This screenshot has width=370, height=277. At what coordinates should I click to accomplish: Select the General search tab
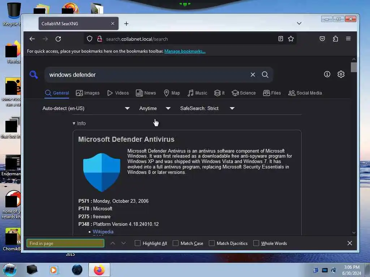pos(57,93)
